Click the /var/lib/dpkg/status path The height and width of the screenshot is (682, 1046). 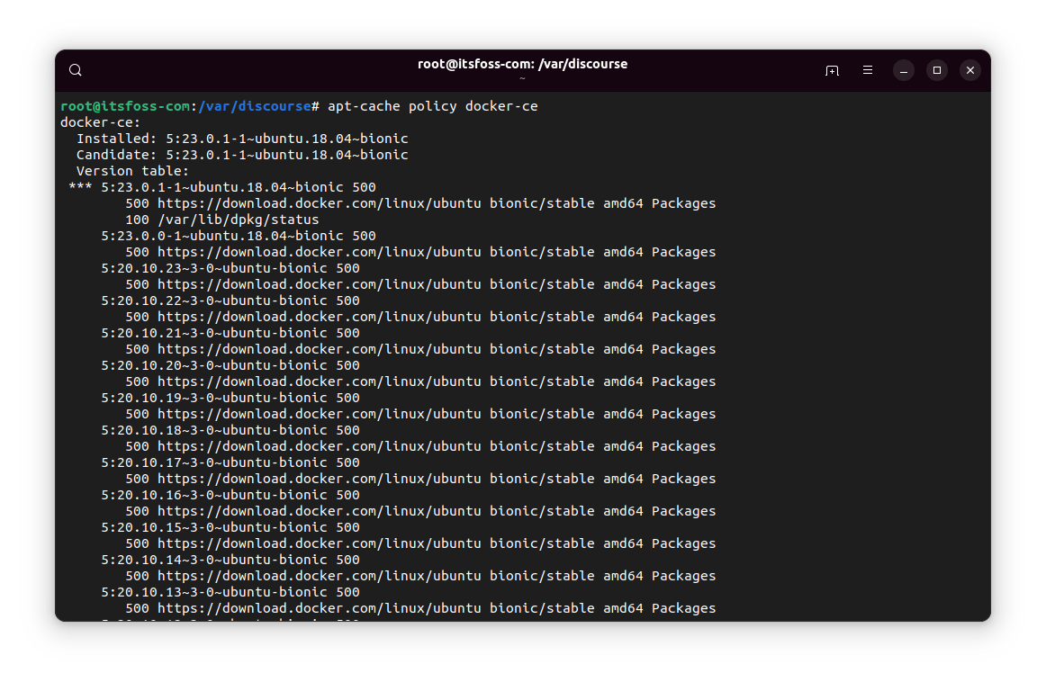pos(238,220)
